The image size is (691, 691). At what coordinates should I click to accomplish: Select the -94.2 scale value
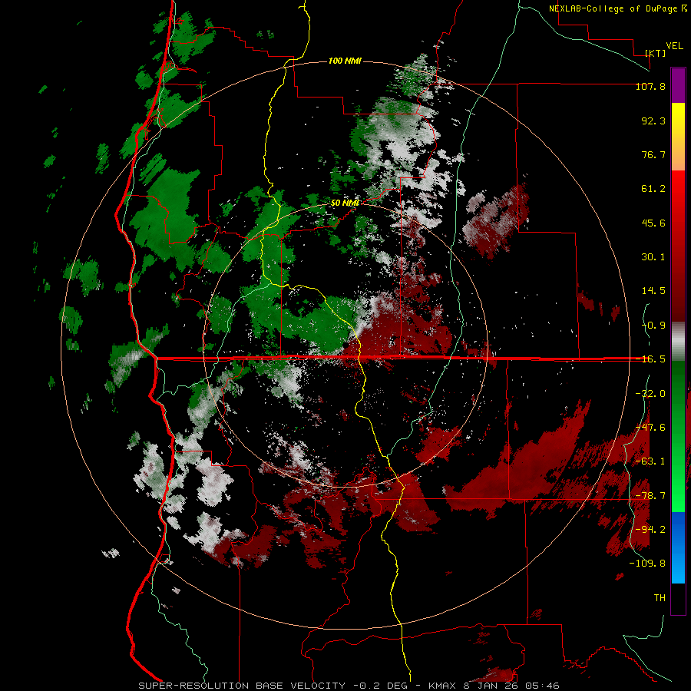click(x=650, y=529)
